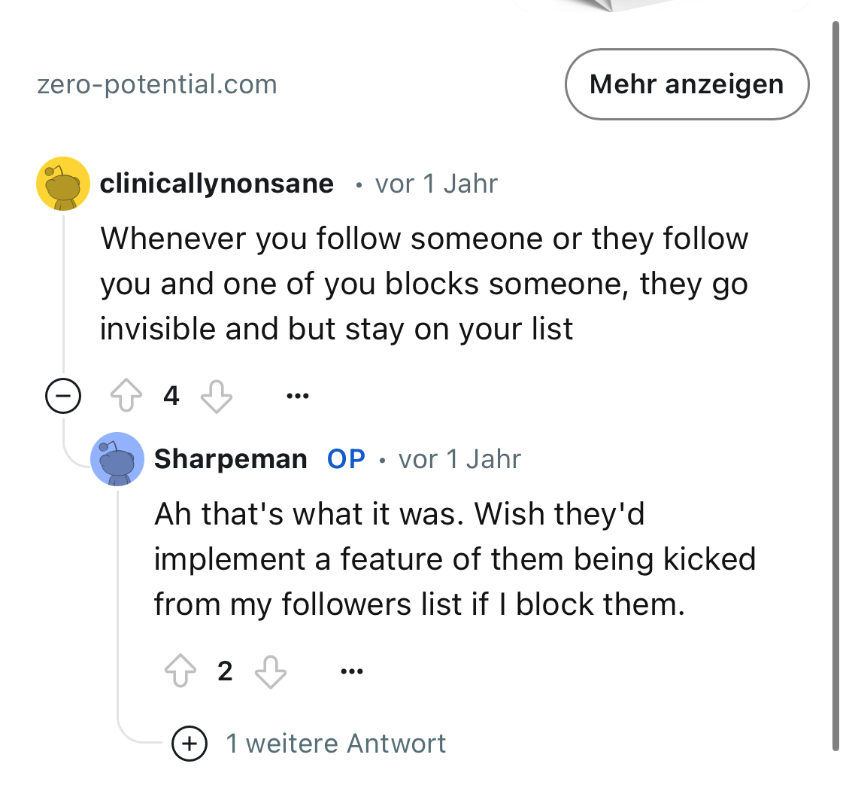Upvote the clinicallynonsane comment

click(126, 396)
